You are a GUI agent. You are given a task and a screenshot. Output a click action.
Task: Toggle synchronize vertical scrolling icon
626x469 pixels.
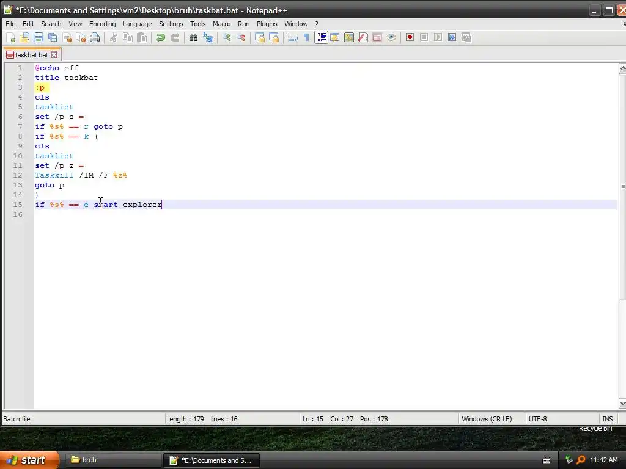259,37
